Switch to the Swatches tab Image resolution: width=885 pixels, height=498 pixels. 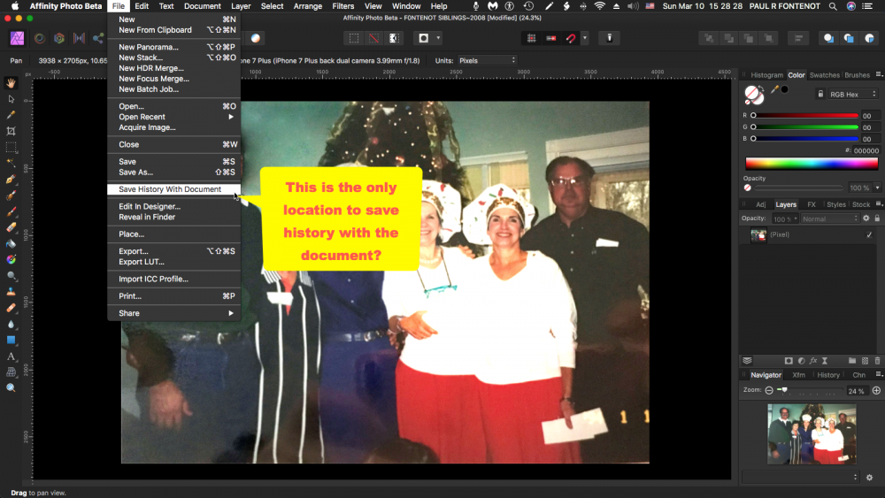[x=824, y=75]
